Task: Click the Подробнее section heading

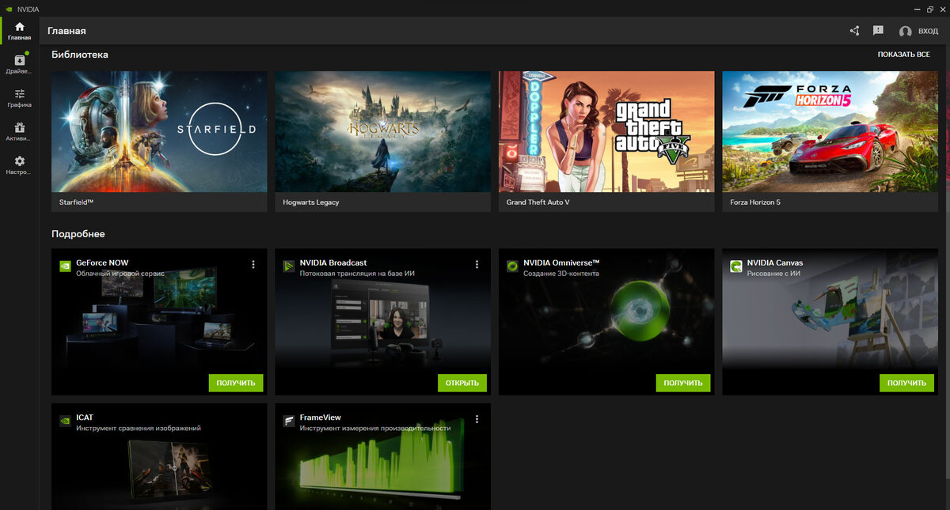Action: point(78,234)
